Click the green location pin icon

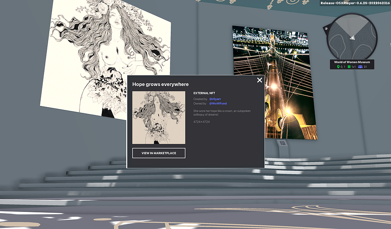pos(338,67)
